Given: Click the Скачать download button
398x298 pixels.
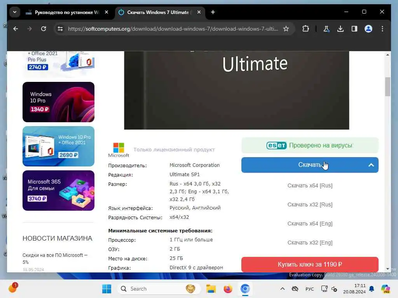Looking at the screenshot, I should 310,165.
